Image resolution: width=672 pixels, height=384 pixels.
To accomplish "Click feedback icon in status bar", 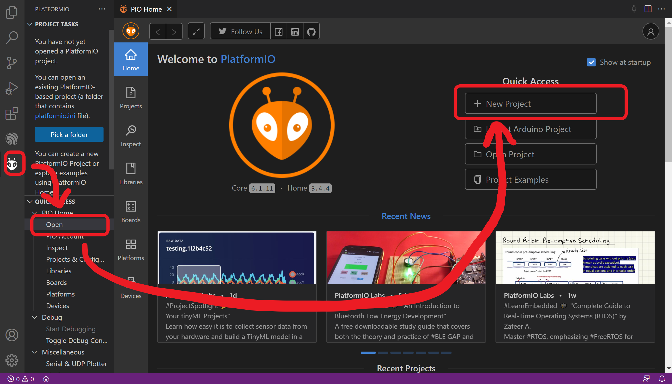I will [646, 379].
